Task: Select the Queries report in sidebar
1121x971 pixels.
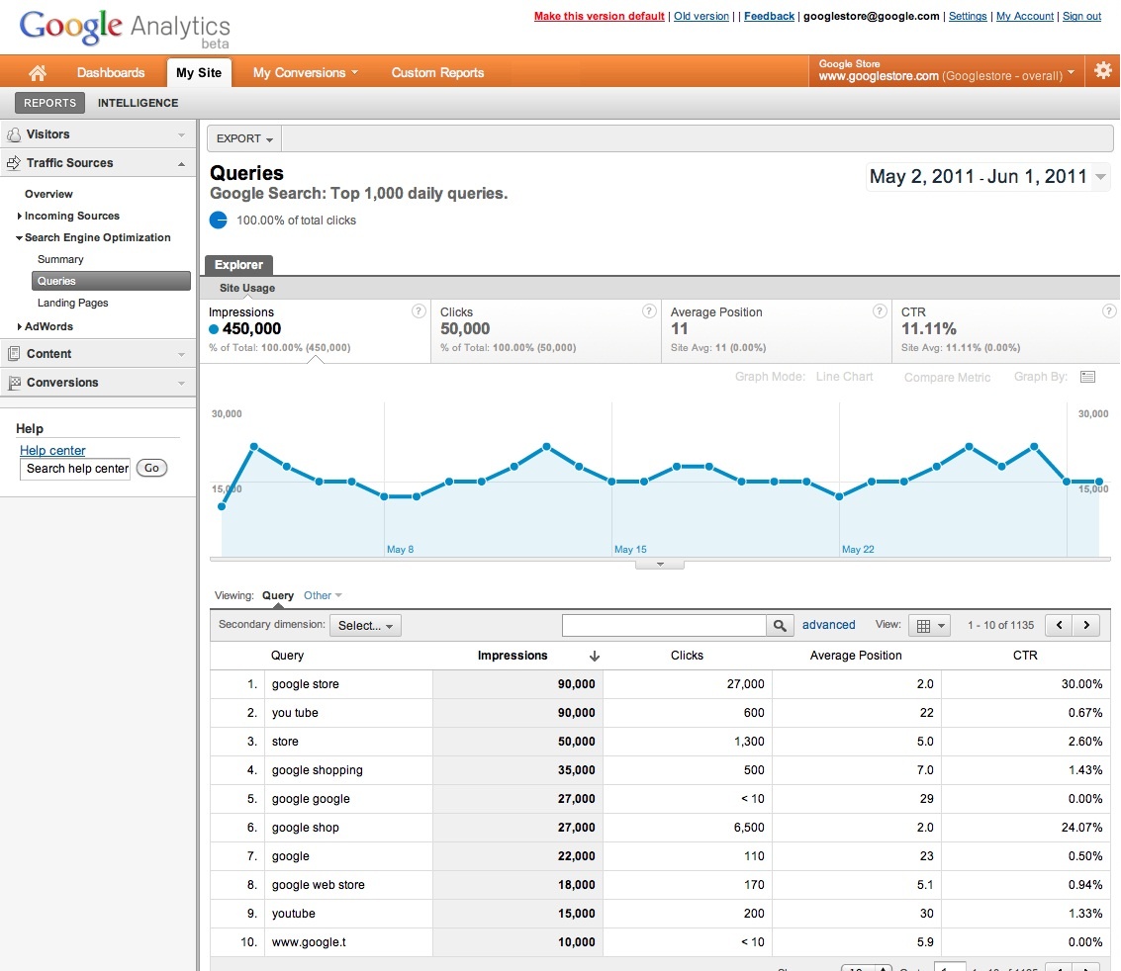Action: tap(111, 281)
